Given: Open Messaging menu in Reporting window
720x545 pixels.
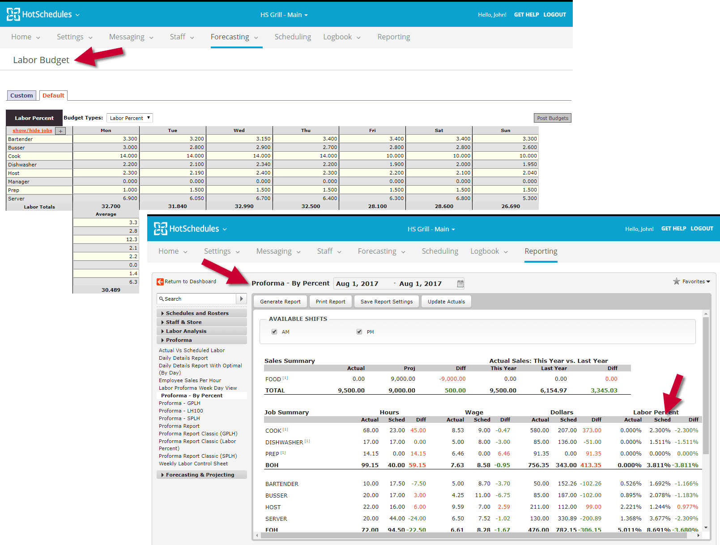Looking at the screenshot, I should click(x=278, y=251).
